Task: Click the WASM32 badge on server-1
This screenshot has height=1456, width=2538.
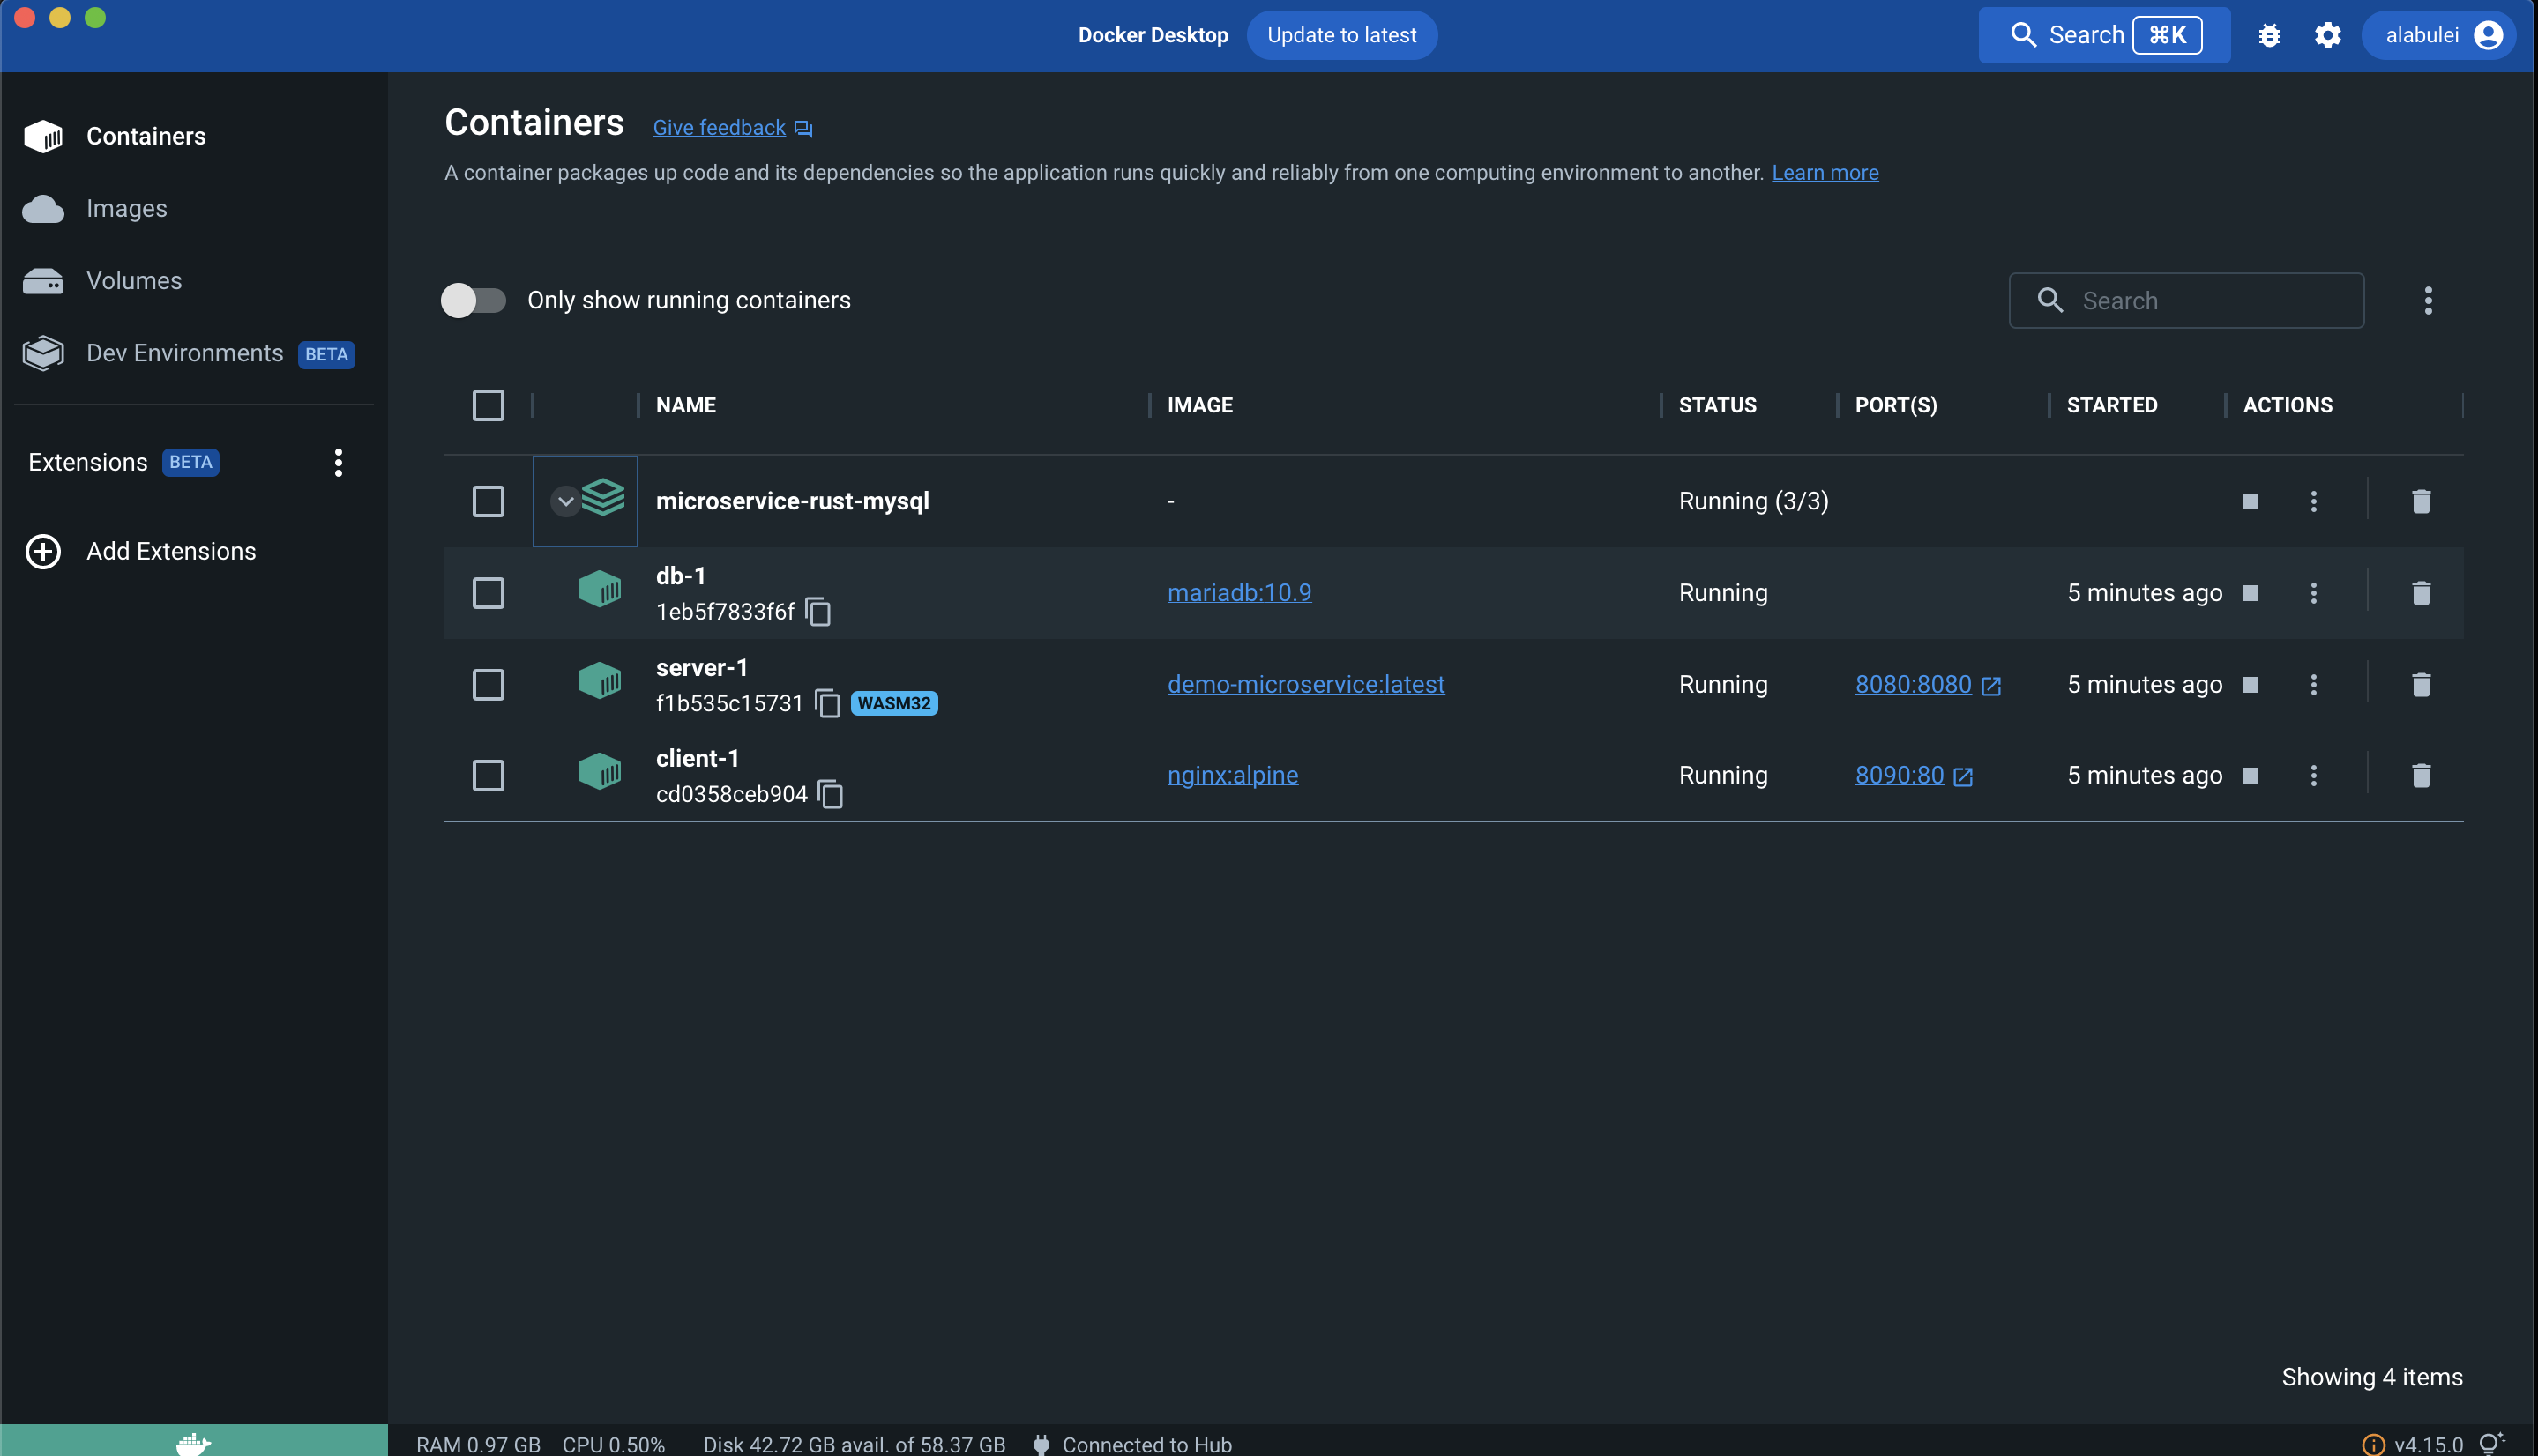Action: (x=893, y=703)
